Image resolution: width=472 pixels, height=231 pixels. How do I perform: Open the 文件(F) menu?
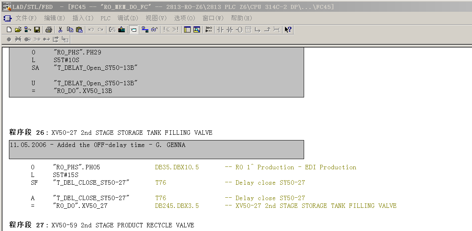26,18
